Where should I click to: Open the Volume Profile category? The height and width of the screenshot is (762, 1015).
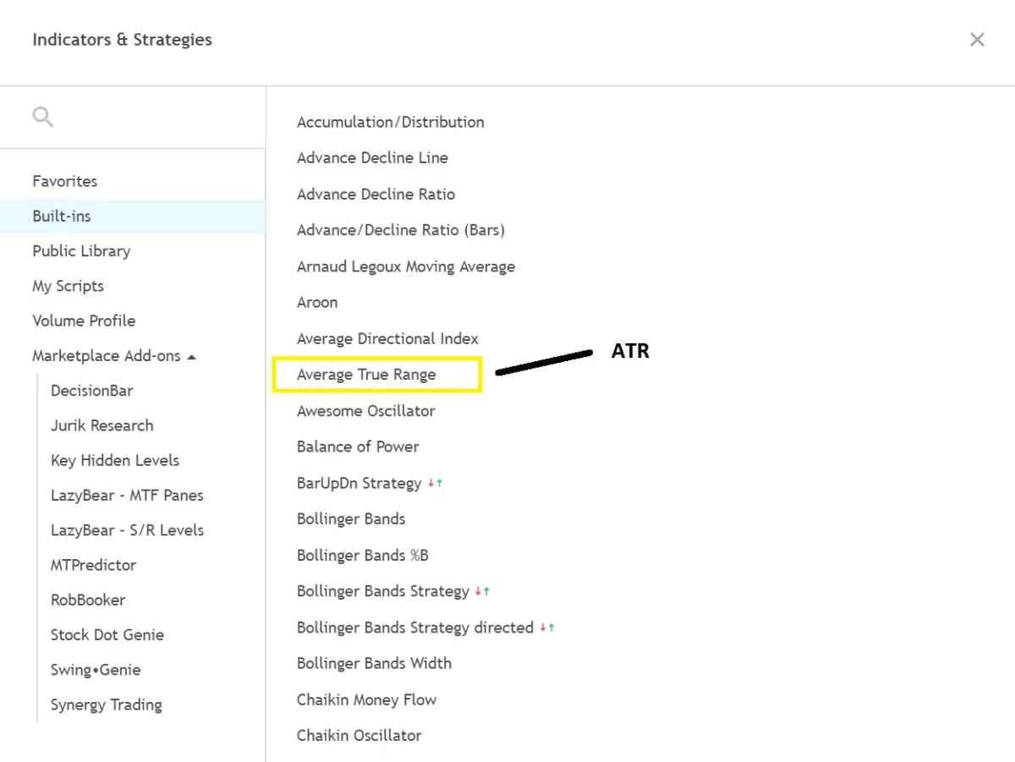tap(84, 321)
